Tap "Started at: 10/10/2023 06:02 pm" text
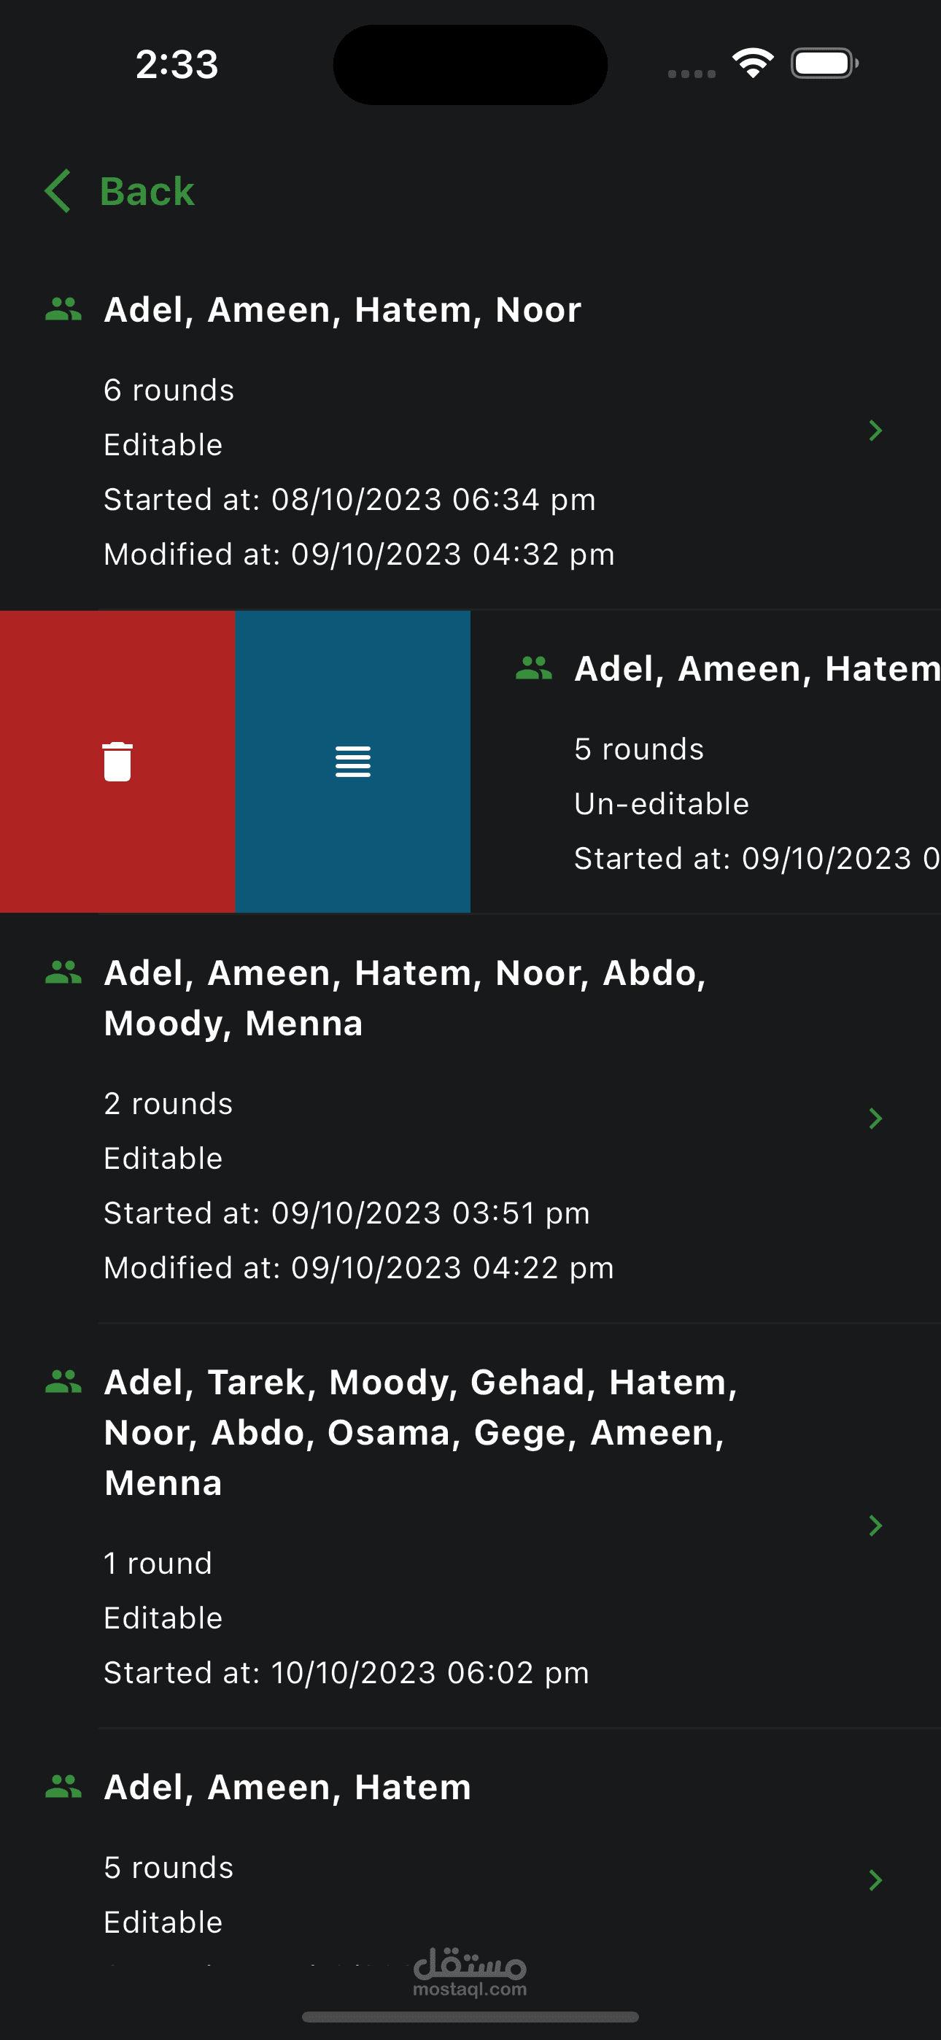The height and width of the screenshot is (2040, 941). 346,1672
